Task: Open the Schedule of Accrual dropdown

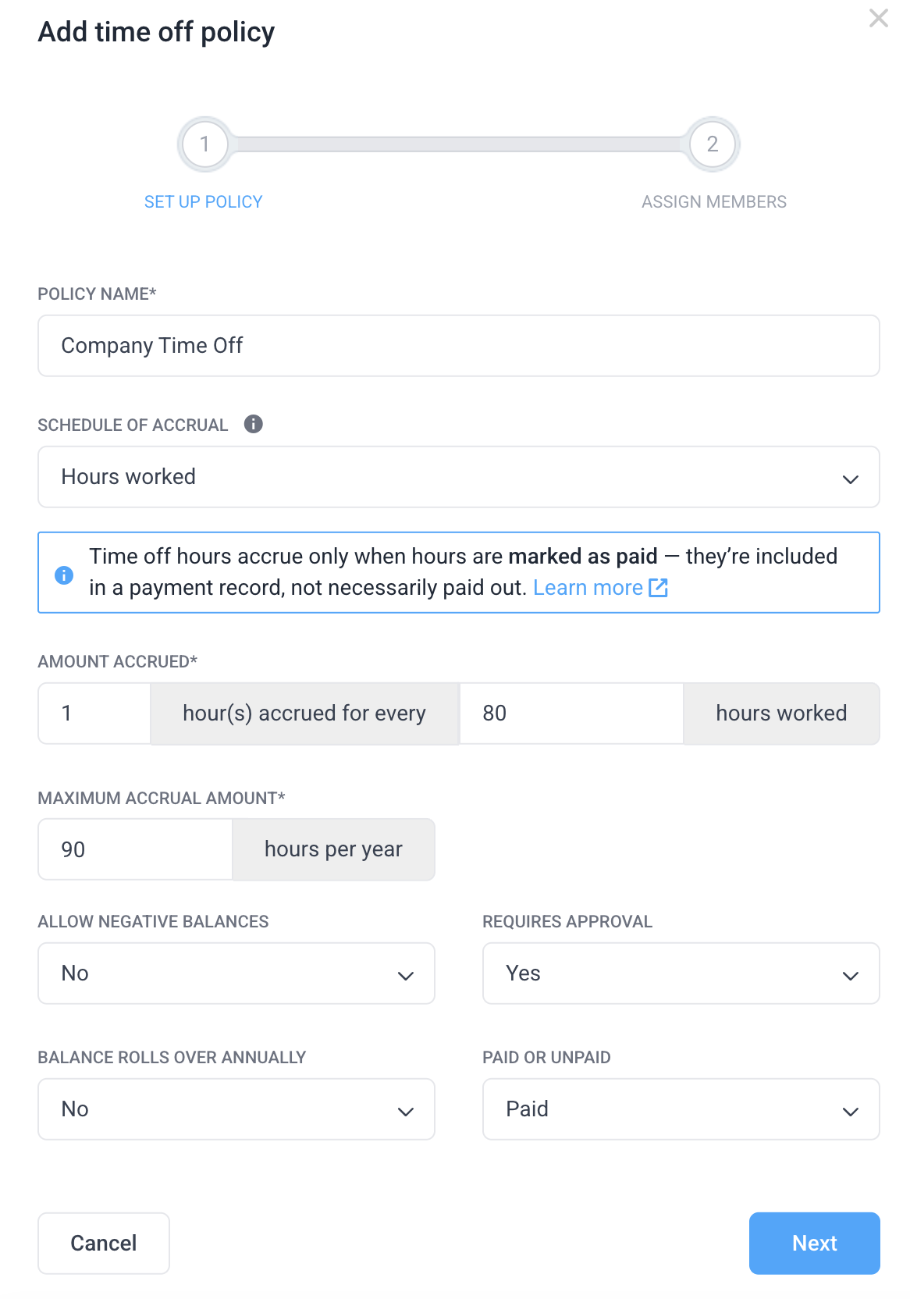Action: pos(458,477)
